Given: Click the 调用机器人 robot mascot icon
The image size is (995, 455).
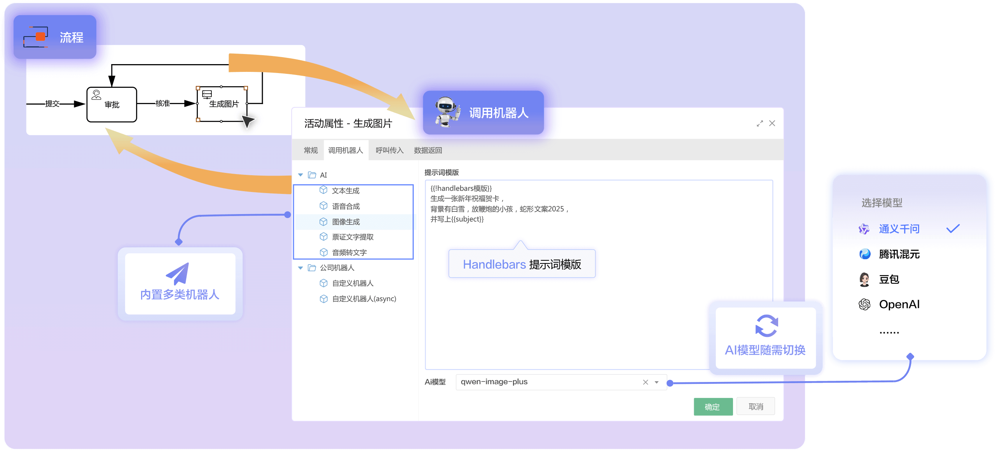Looking at the screenshot, I should 446,112.
